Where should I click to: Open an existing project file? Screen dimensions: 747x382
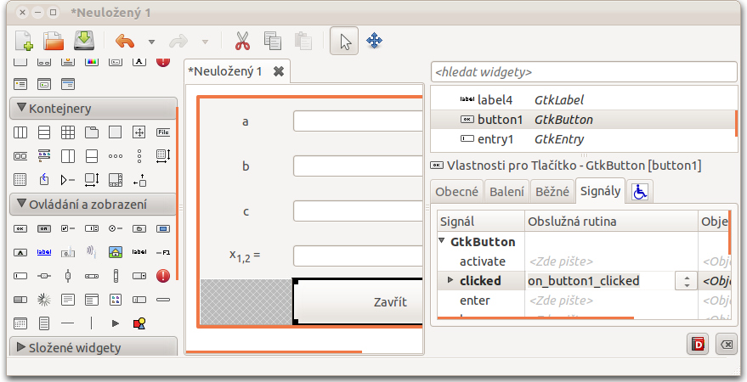pyautogui.click(x=54, y=41)
